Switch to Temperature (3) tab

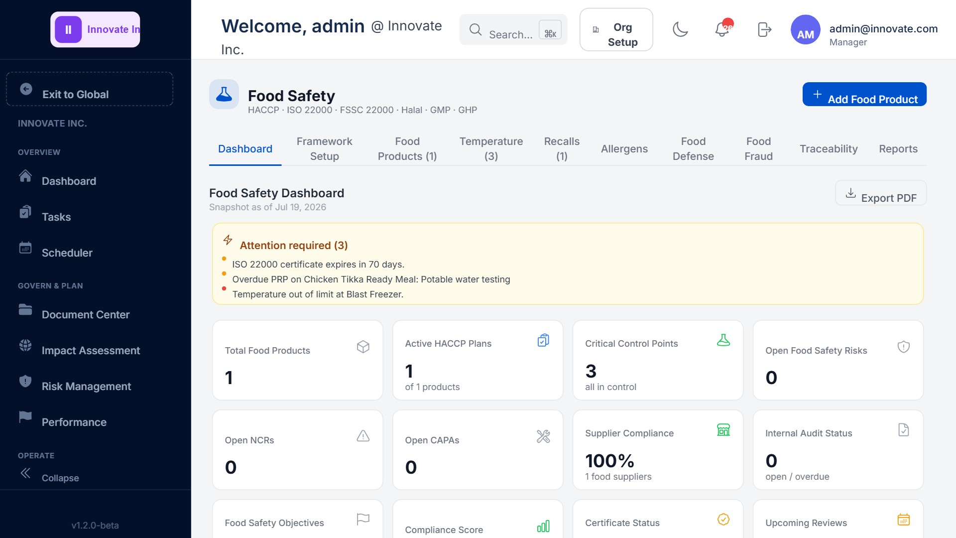(x=491, y=149)
